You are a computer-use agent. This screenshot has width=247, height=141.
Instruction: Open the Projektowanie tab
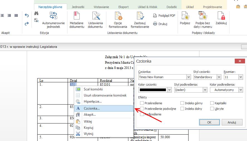[x=212, y=7]
